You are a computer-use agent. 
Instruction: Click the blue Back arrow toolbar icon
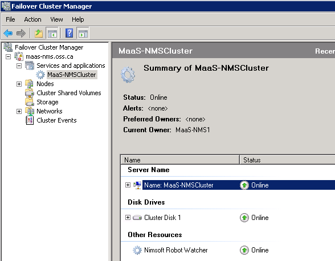click(x=8, y=34)
